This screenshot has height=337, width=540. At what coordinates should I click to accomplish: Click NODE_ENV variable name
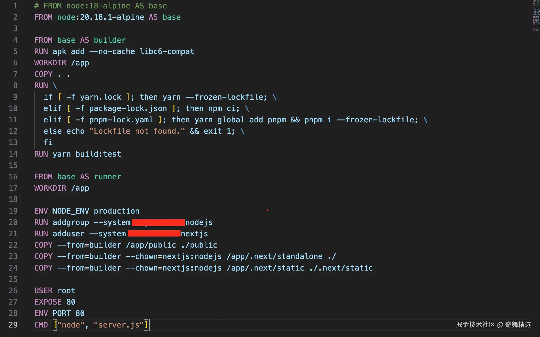[70, 211]
